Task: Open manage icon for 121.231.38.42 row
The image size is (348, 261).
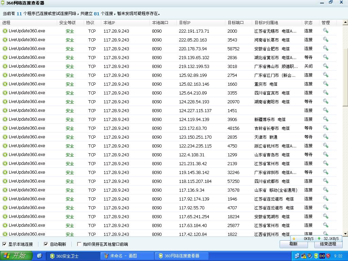Action: point(326,163)
